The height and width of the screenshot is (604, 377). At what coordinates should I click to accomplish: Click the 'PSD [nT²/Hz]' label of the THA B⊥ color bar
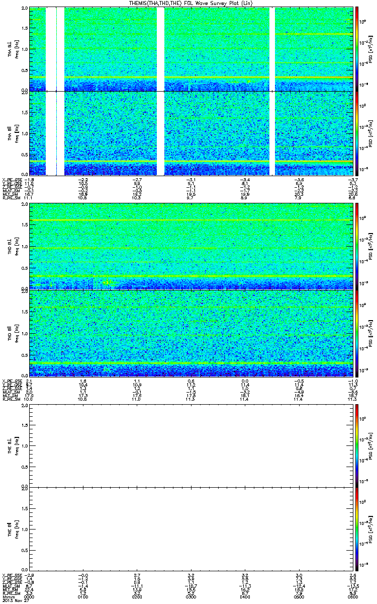370,49
